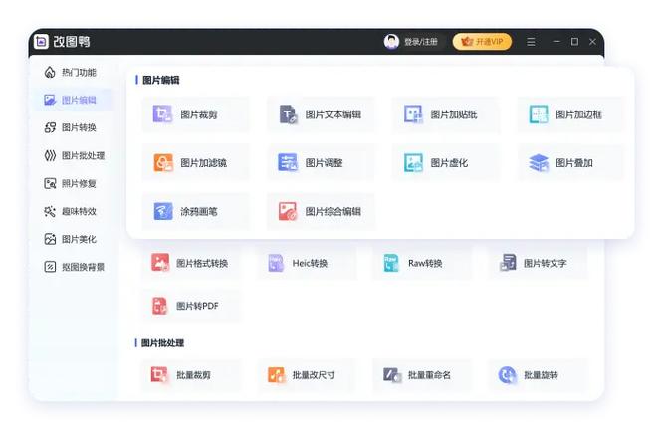Viewport: 667px width, 443px height.
Task: Close the 改图鸭 window
Action: pyautogui.click(x=592, y=41)
